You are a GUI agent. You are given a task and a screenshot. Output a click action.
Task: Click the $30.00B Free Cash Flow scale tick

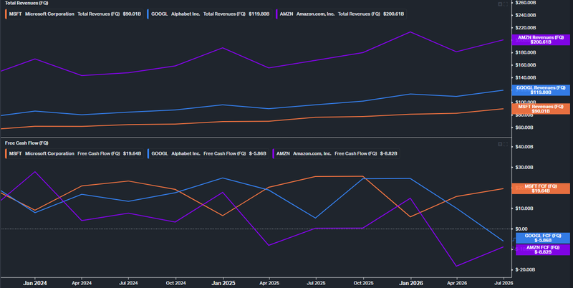[524, 167]
